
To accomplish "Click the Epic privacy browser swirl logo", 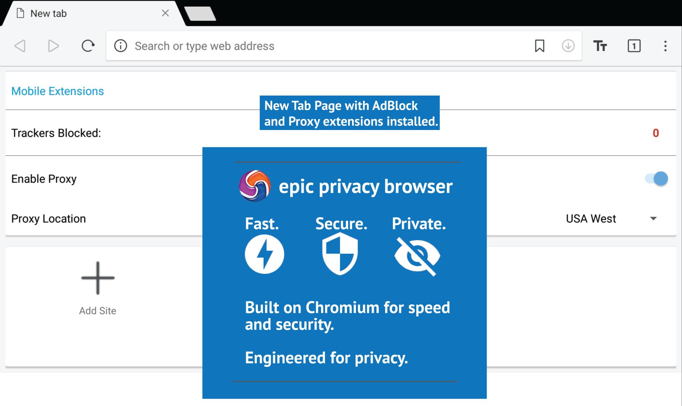I will tap(255, 186).
